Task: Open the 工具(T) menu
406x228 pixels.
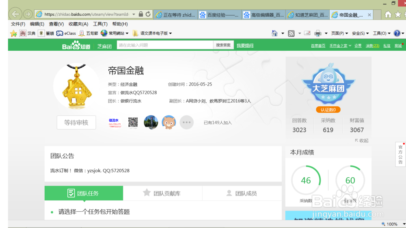Action: (100, 24)
